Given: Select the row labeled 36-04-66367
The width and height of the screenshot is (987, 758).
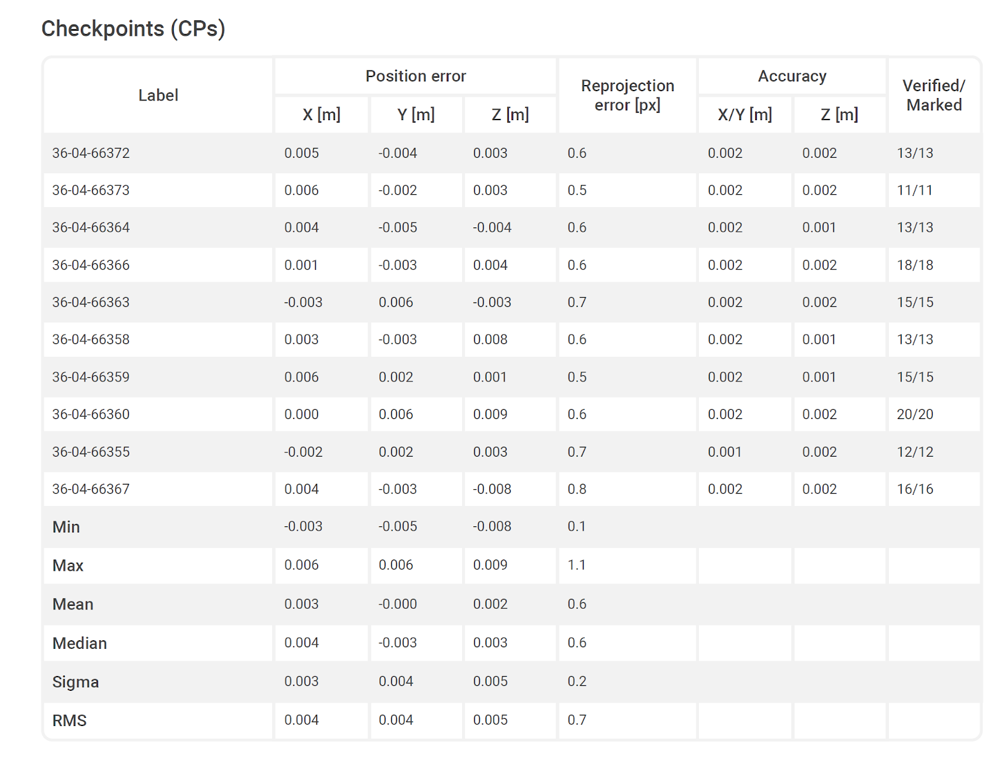Looking at the screenshot, I should [91, 489].
